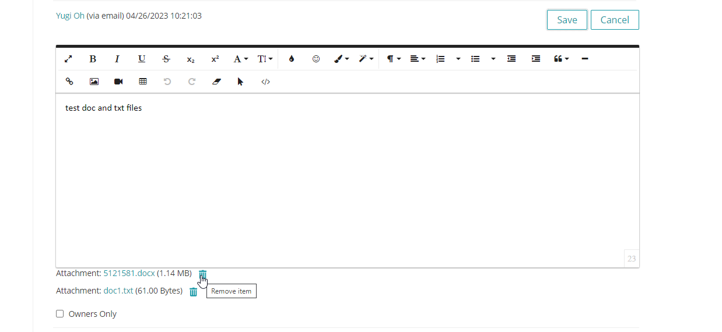Viewport: 722px width, 332px height.
Task: Delete the doc1.txt attachment
Action: [194, 292]
